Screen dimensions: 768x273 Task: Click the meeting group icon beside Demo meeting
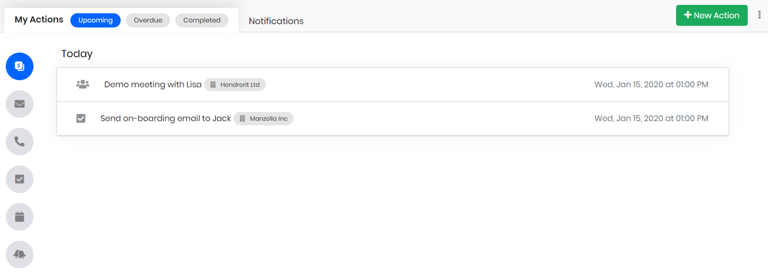pyautogui.click(x=83, y=84)
